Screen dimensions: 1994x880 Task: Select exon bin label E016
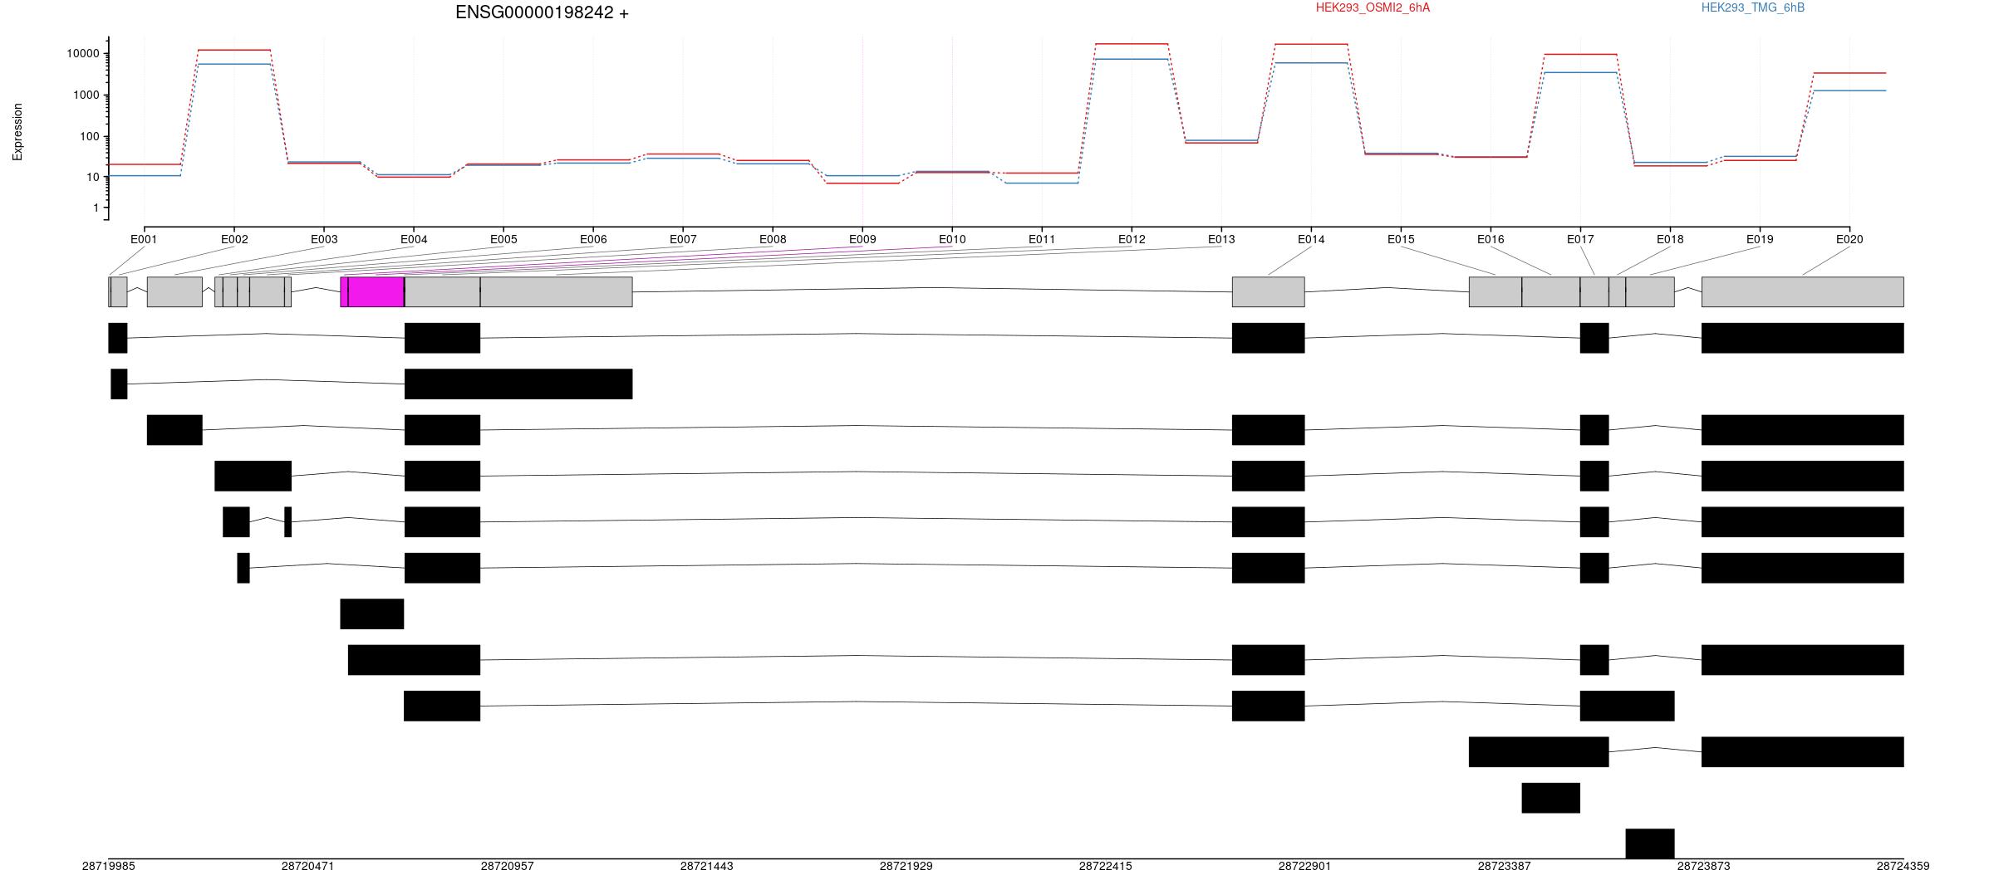click(1491, 239)
